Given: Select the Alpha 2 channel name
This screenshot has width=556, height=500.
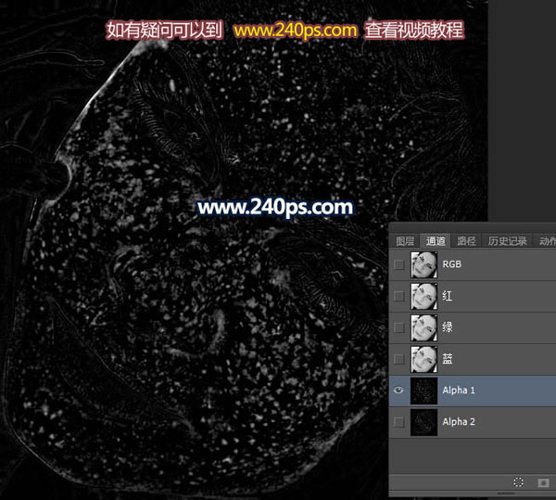Looking at the screenshot, I should pos(459,422).
